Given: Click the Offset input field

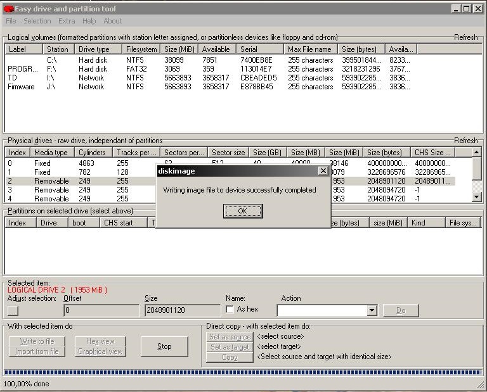Looking at the screenshot, I should pos(101,311).
